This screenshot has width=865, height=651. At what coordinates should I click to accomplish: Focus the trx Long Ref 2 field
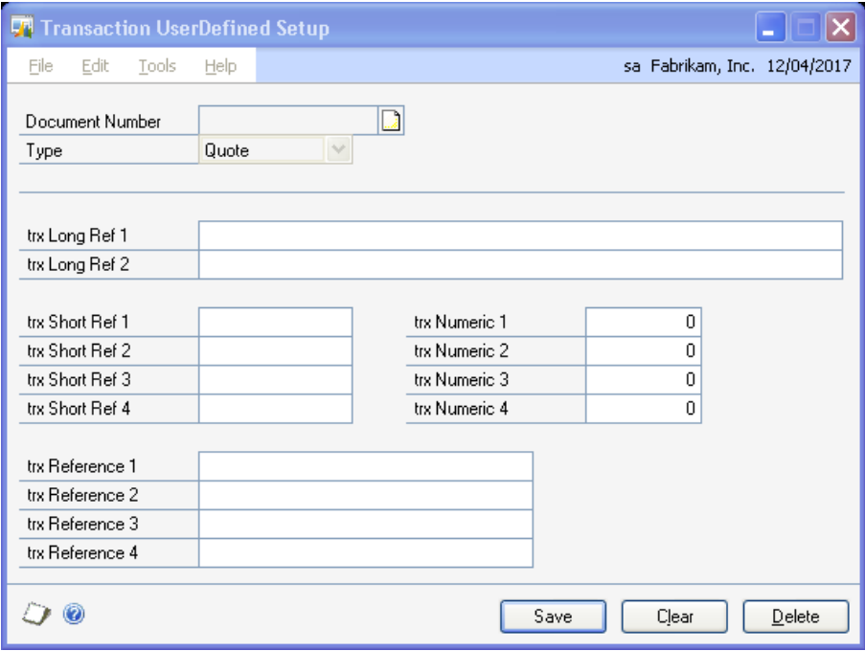520,264
